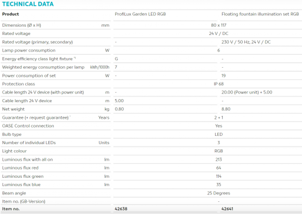Select the 24 V / DC rated voltage value
This screenshot has height=214, width=302.
219,34
